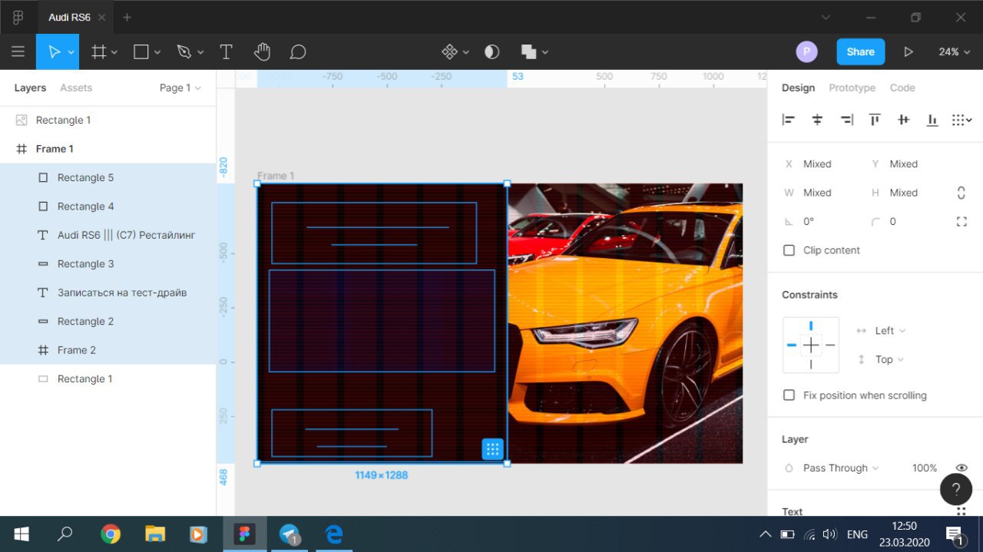This screenshot has height=552, width=983.
Task: Click the X position field
Action: [x=817, y=164]
